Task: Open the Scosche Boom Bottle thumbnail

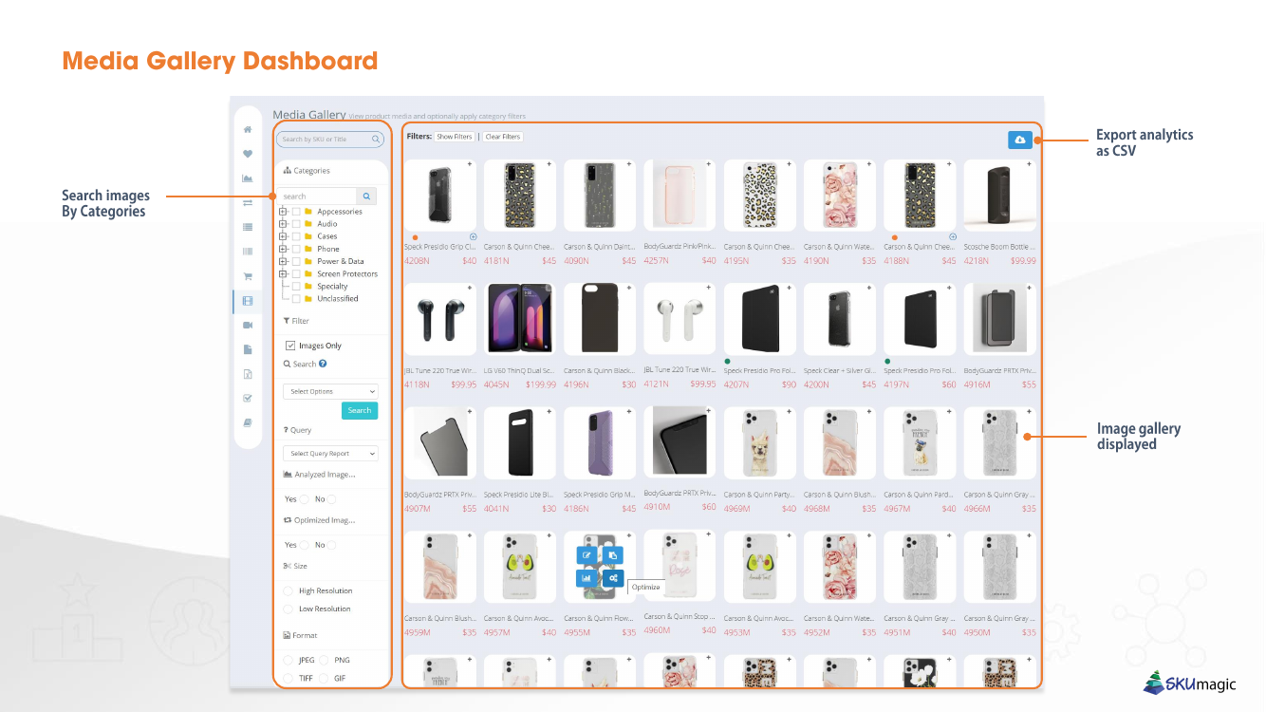Action: point(1000,196)
